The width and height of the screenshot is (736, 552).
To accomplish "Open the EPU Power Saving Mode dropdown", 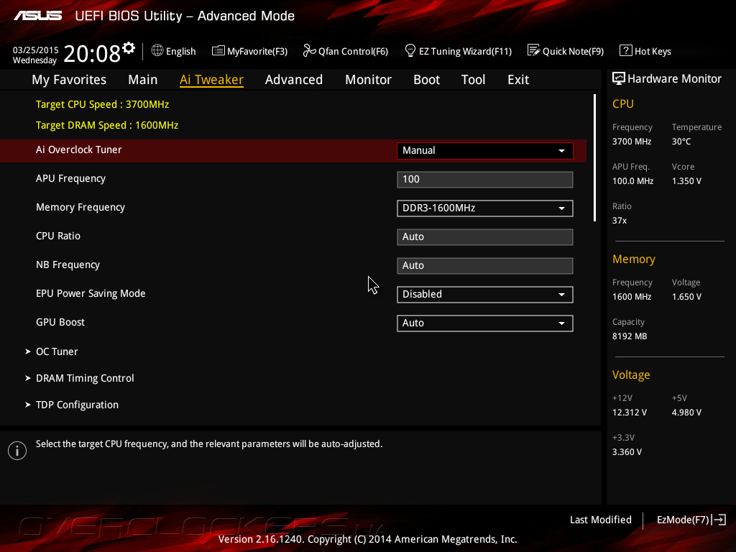I will [485, 294].
